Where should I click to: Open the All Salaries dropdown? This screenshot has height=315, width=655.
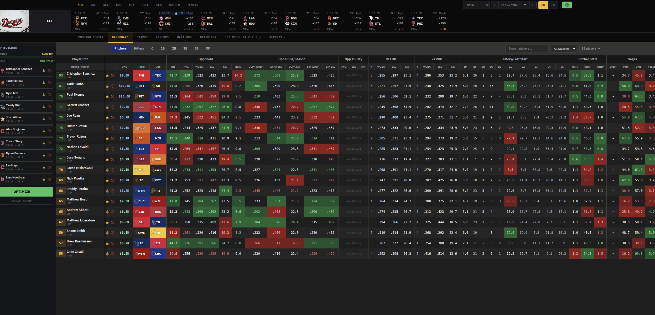pos(563,48)
